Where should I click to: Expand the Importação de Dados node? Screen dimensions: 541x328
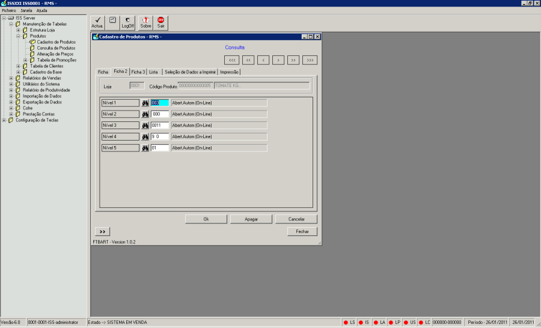(x=11, y=96)
